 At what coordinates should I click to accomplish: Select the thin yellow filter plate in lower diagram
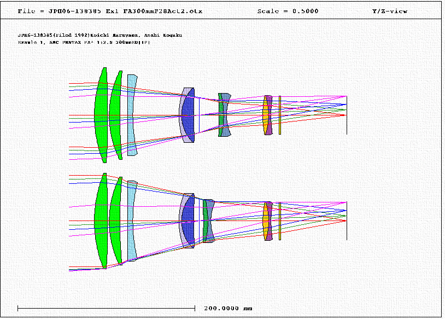280,221
